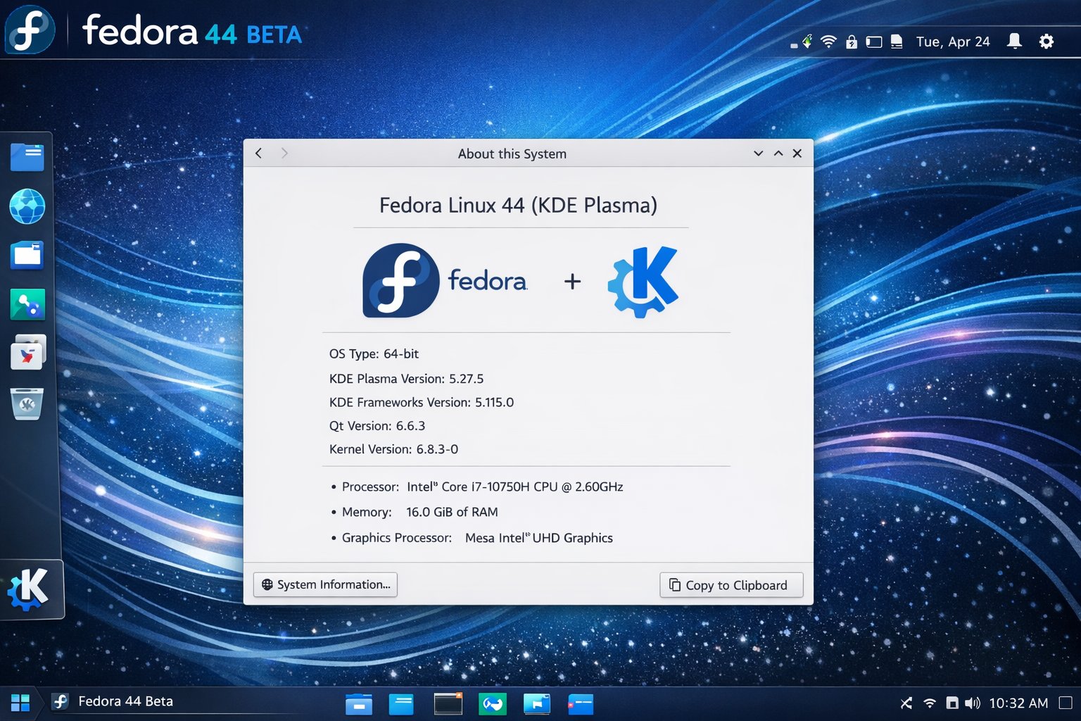
Task: Expand the About window with the down chevron
Action: (758, 153)
